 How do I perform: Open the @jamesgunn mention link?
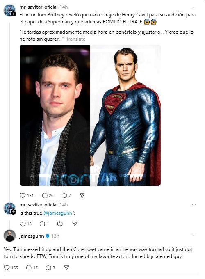(x=58, y=213)
